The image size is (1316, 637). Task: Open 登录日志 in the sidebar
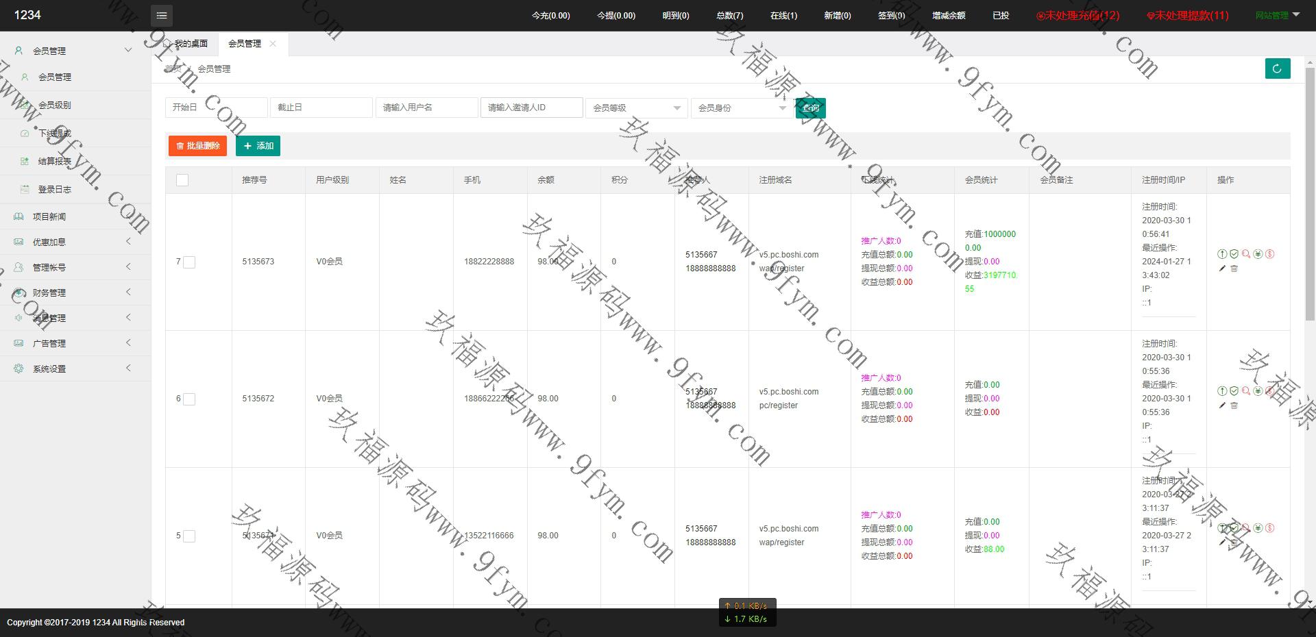[x=55, y=190]
